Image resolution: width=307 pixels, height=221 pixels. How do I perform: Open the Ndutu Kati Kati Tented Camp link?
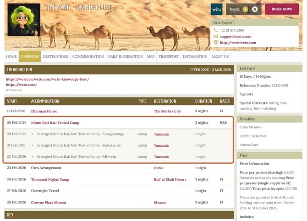55,122
